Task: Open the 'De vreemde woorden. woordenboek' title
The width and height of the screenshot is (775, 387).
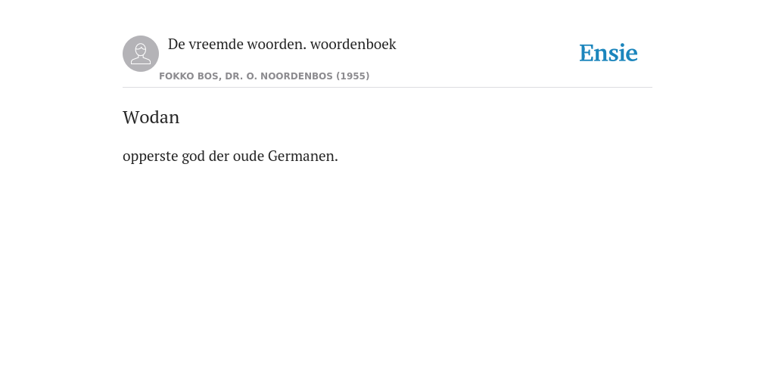Action: (x=282, y=44)
